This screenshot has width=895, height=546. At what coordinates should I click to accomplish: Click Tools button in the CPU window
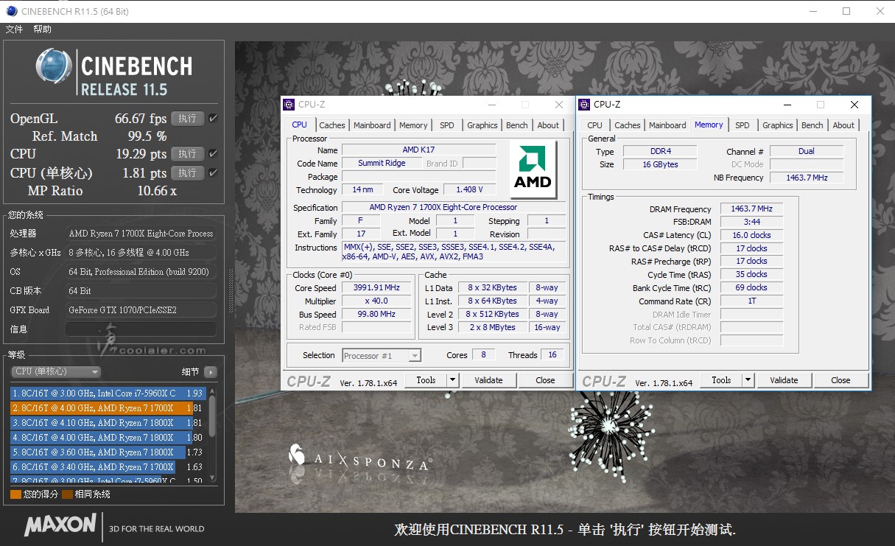[x=426, y=380]
